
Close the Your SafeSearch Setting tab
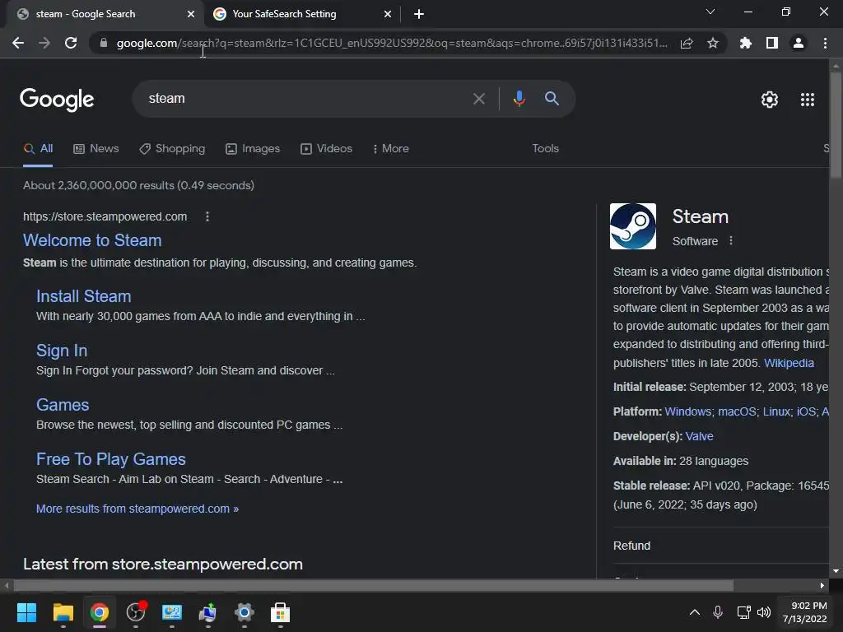tap(388, 15)
